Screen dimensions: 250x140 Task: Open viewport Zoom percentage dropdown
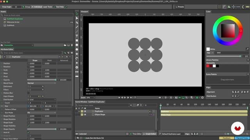pos(91,98)
